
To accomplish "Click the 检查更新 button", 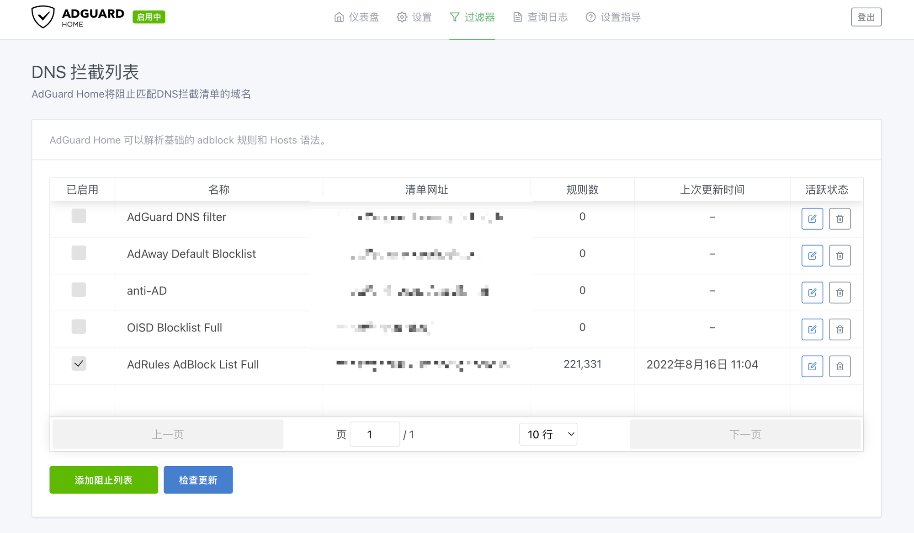I will (x=198, y=480).
